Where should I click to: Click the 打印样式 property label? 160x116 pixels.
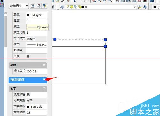click(19, 38)
